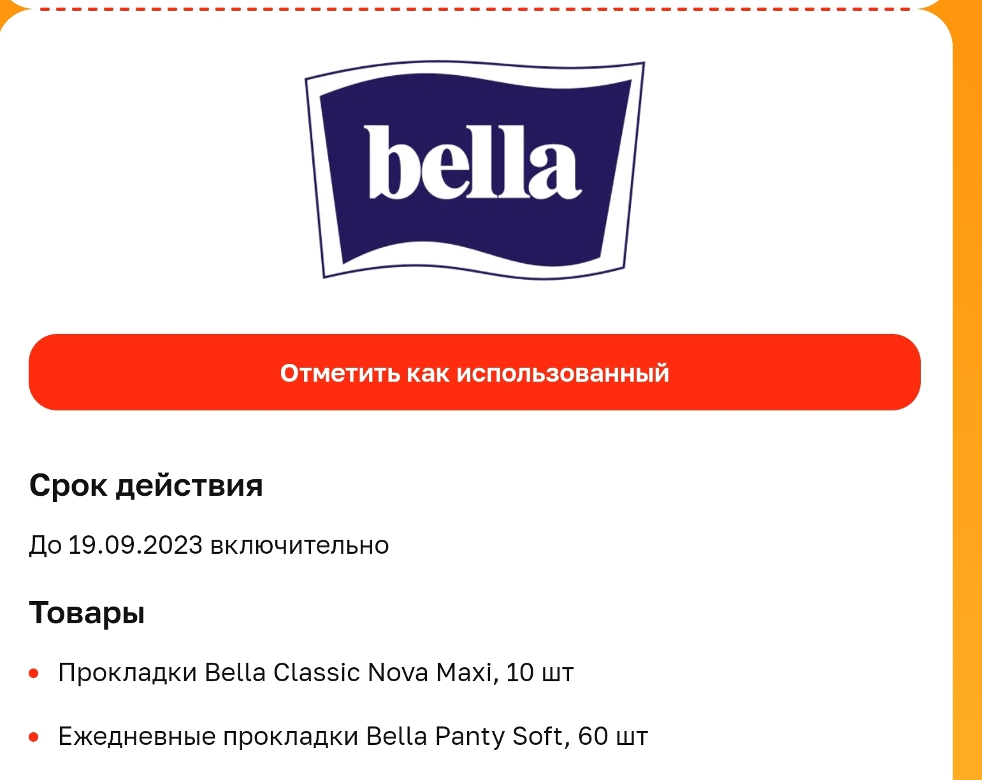Click the 'Прокладки' word in first product

127,673
